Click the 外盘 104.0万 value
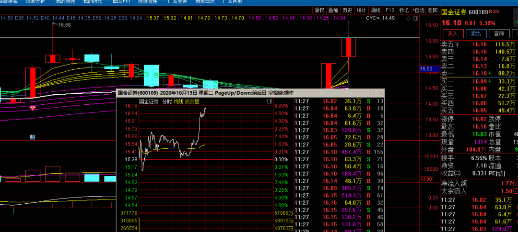 coord(477,150)
